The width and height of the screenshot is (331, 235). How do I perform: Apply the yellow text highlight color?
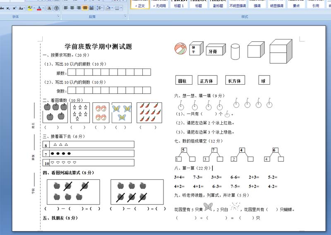30,8
